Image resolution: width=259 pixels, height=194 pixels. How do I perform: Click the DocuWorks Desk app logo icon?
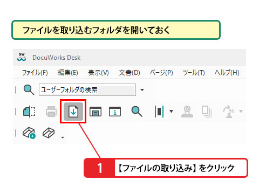point(22,57)
